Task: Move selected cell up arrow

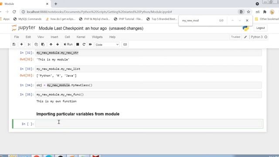Action: 51,44
